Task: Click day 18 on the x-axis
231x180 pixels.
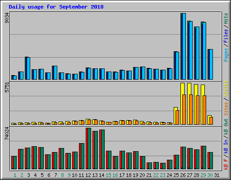Action: [x=129, y=175]
